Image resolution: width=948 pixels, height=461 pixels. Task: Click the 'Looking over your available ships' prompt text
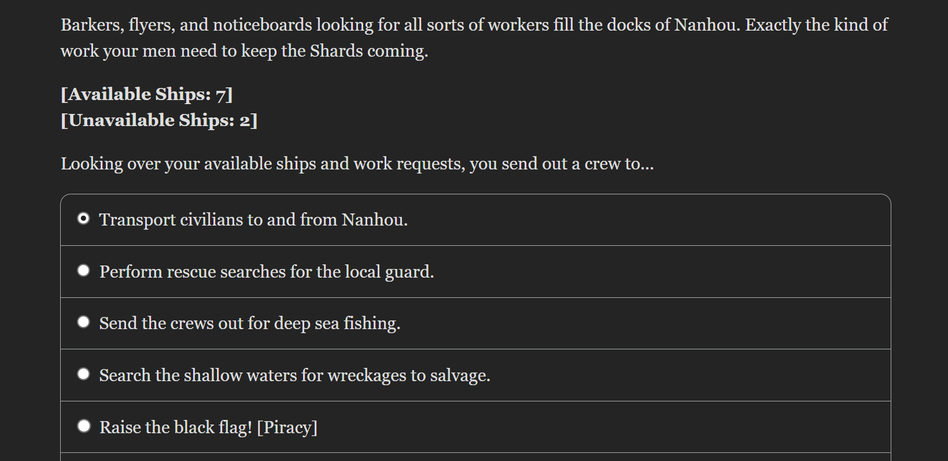coord(357,164)
